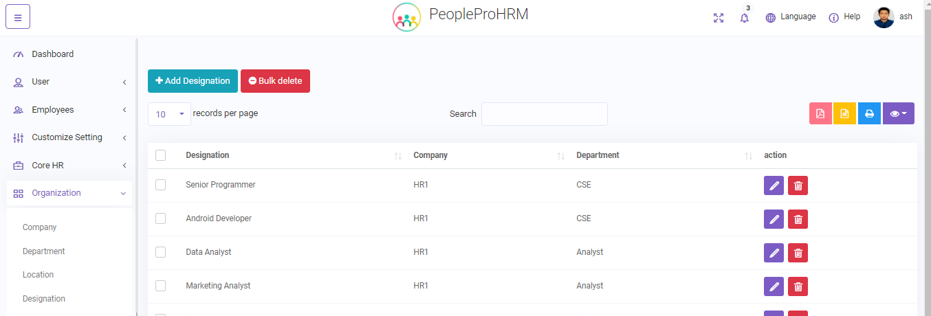This screenshot has height=316, width=931.
Task: Delete the Android Developer designation
Action: point(798,219)
